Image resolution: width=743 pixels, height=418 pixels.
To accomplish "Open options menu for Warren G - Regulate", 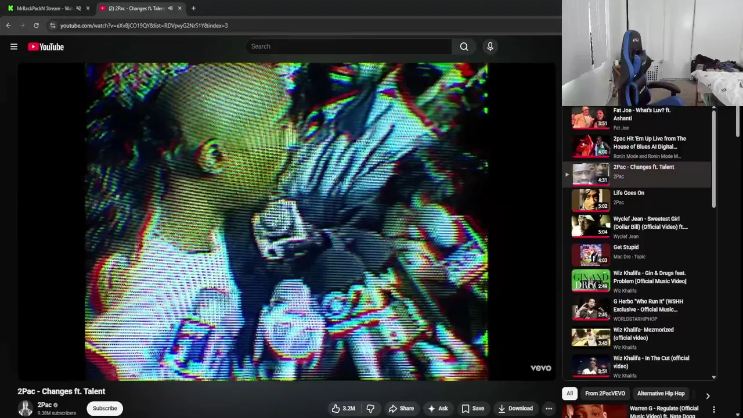I will click(x=714, y=410).
